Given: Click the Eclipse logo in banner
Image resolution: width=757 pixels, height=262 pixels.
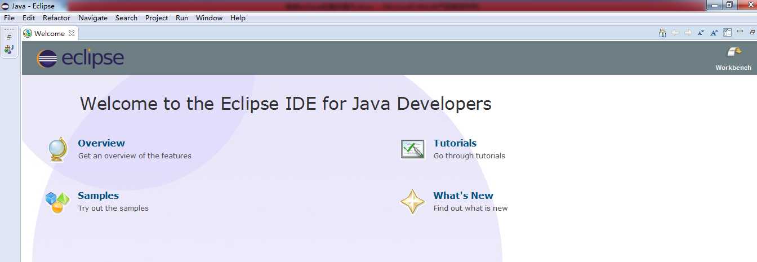Looking at the screenshot, I should tap(80, 59).
